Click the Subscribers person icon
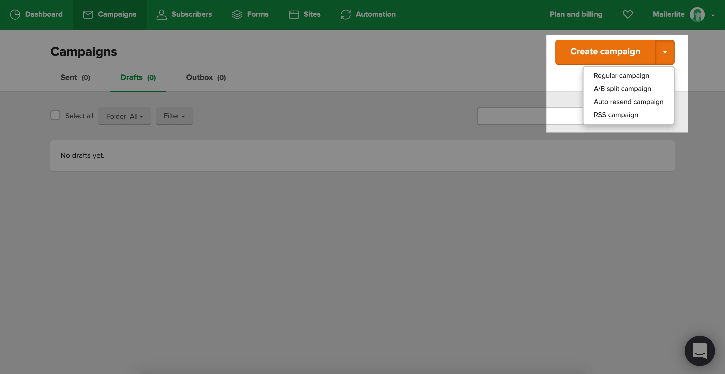The width and height of the screenshot is (725, 374). pyautogui.click(x=161, y=14)
